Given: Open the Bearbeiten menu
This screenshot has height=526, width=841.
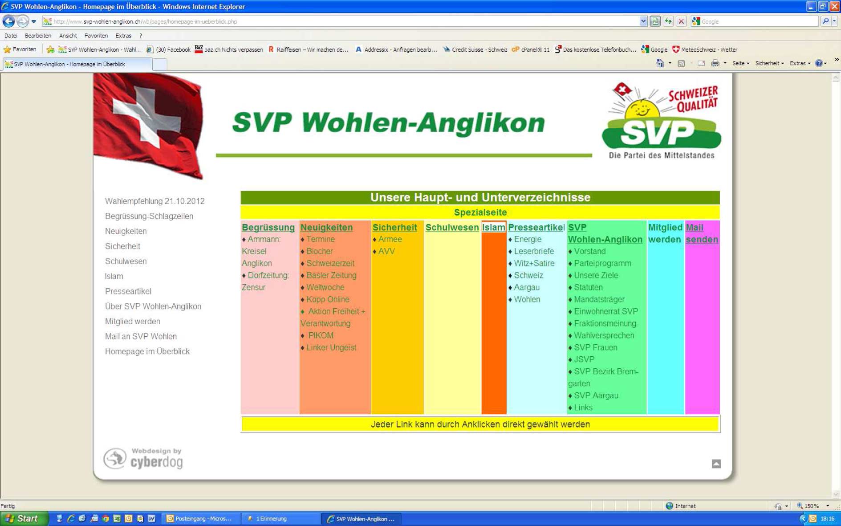Looking at the screenshot, I should click(x=38, y=36).
